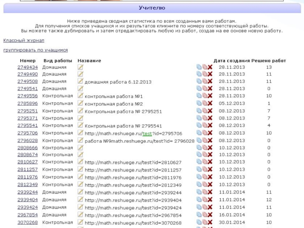304x228 pixels.
Task: Click the green 'test' link in the 2795706 title
Action: (x=147, y=133)
